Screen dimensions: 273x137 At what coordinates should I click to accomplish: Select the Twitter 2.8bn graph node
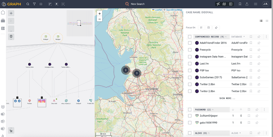pos(29,65)
